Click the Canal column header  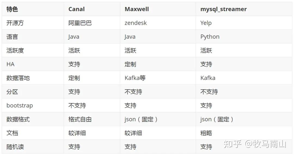click(76, 9)
